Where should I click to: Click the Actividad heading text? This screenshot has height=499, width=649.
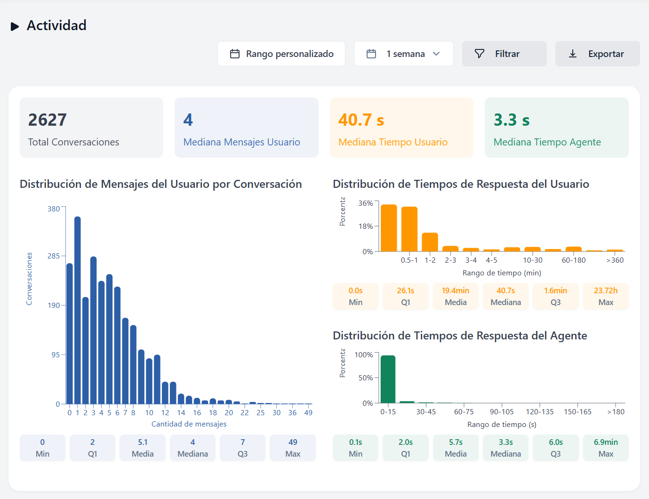click(x=56, y=25)
